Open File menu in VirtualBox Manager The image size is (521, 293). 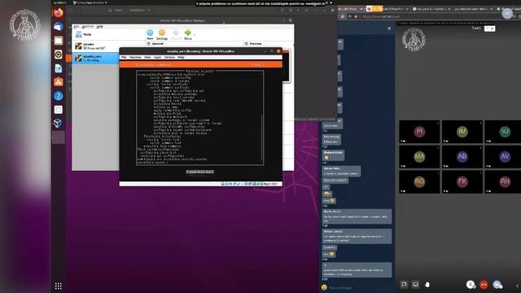point(76,27)
